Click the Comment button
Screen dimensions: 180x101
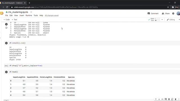pyautogui.click(x=153, y=13)
